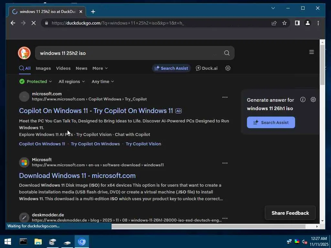The image size is (331, 248).
Task: Open the browser profile icon
Action: pyautogui.click(x=308, y=23)
